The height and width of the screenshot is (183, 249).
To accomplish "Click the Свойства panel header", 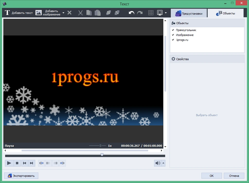I will 207,59.
